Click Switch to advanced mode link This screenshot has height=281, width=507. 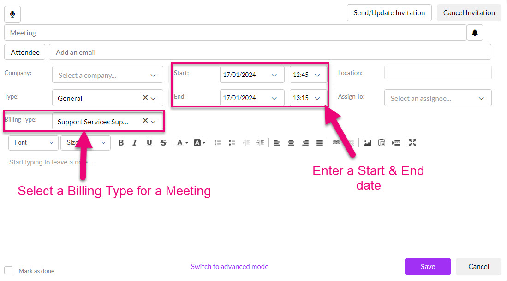point(230,267)
